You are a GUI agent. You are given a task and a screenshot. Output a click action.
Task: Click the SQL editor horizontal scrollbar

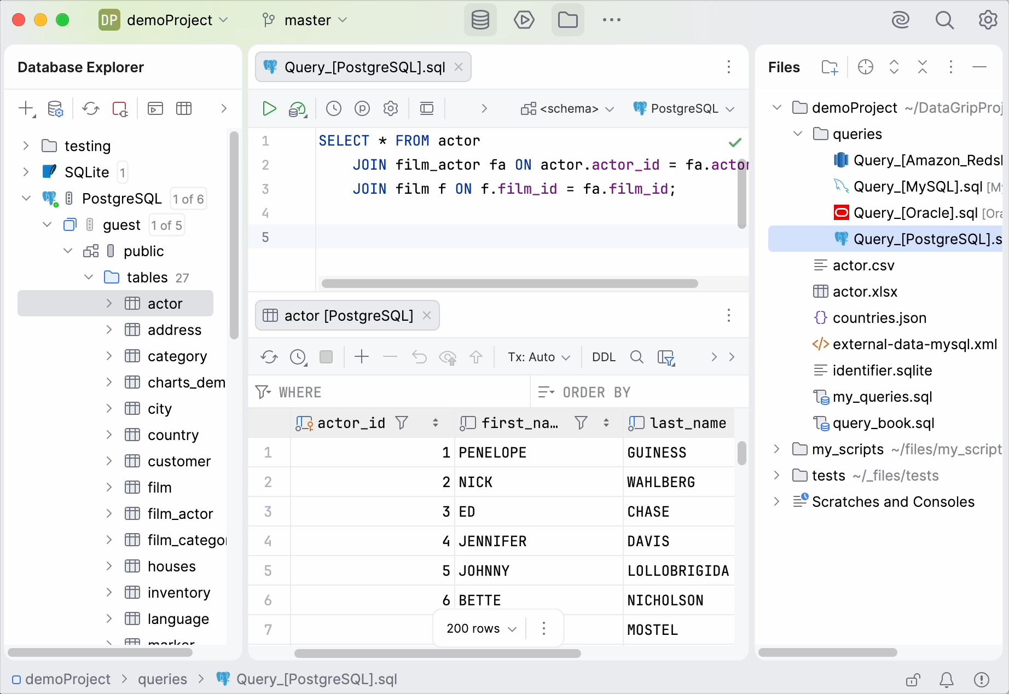[509, 284]
